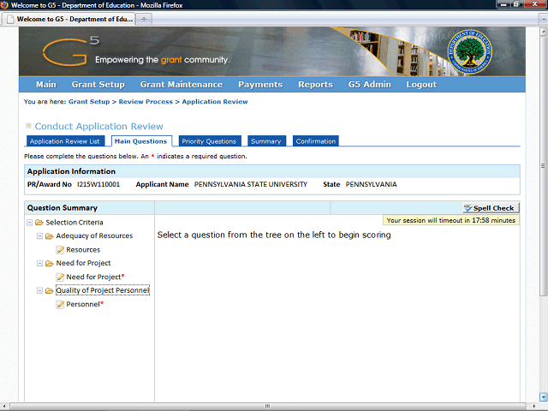Click the Quality of Project Personnel folder icon
The height and width of the screenshot is (411, 548).
pyautogui.click(x=50, y=290)
